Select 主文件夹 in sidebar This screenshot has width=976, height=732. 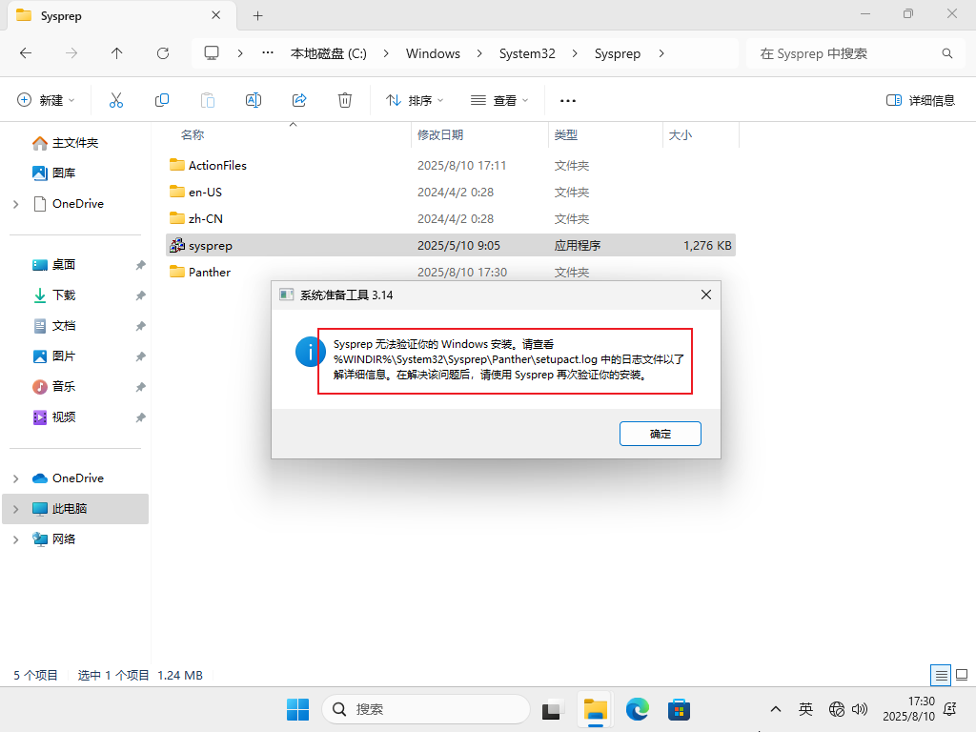point(74,143)
